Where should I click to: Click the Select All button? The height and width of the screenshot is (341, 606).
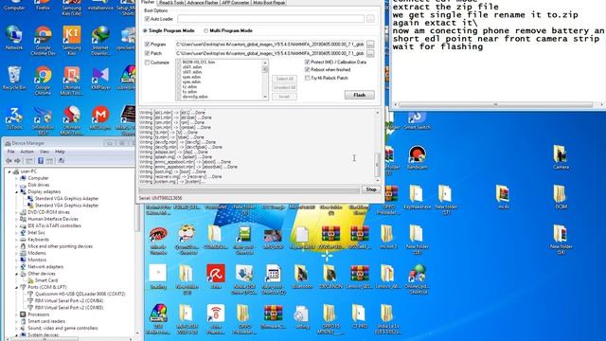pyautogui.click(x=284, y=79)
